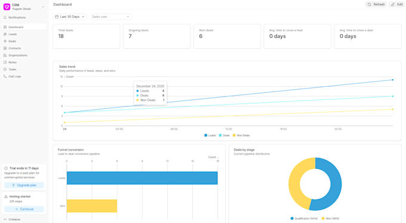Click the Upgrade plan button

tap(24, 185)
